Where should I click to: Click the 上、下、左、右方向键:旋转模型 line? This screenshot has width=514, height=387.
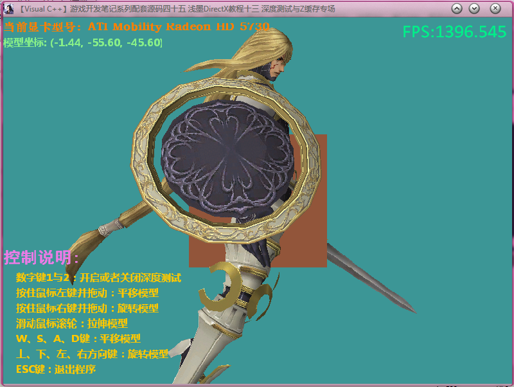[x=92, y=354]
